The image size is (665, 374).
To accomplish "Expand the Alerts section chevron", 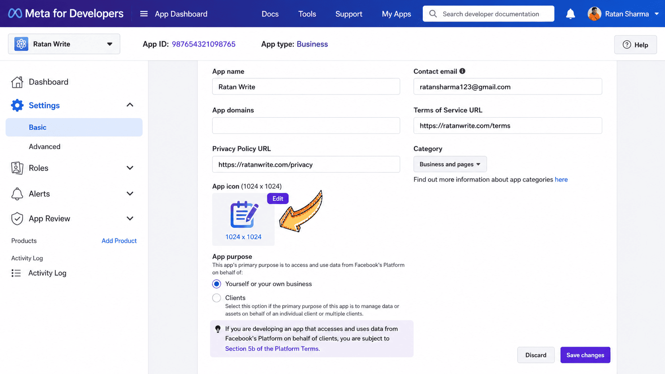I will tap(130, 194).
